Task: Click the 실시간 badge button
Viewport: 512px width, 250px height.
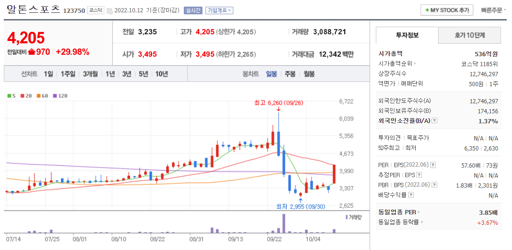Action: [x=193, y=10]
